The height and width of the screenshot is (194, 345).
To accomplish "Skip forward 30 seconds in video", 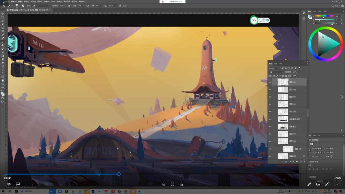I will click(x=181, y=184).
